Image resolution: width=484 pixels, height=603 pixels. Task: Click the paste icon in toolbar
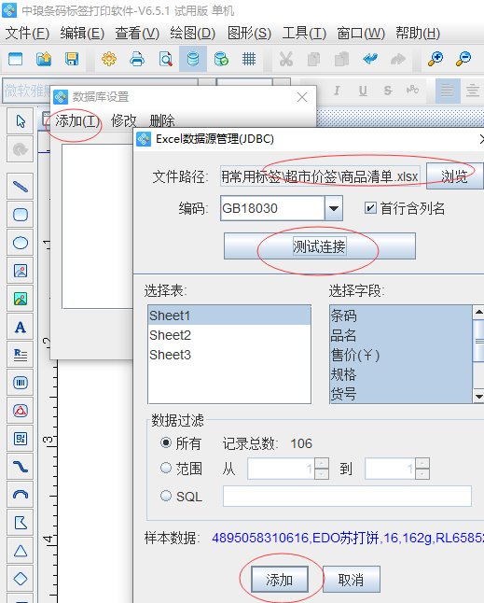(x=342, y=59)
